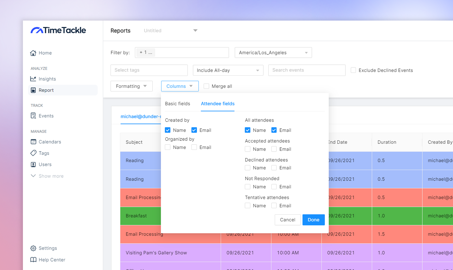
Task: Click the Settings gear icon
Action: pos(33,248)
